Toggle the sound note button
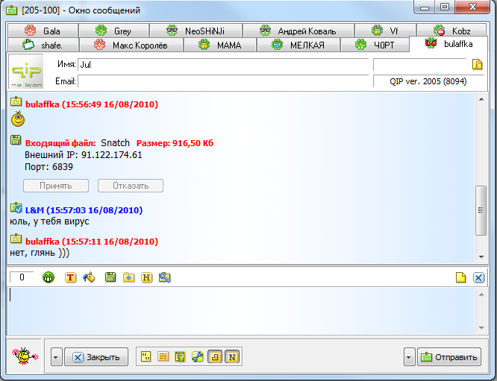The width and height of the screenshot is (497, 381). pos(215,356)
